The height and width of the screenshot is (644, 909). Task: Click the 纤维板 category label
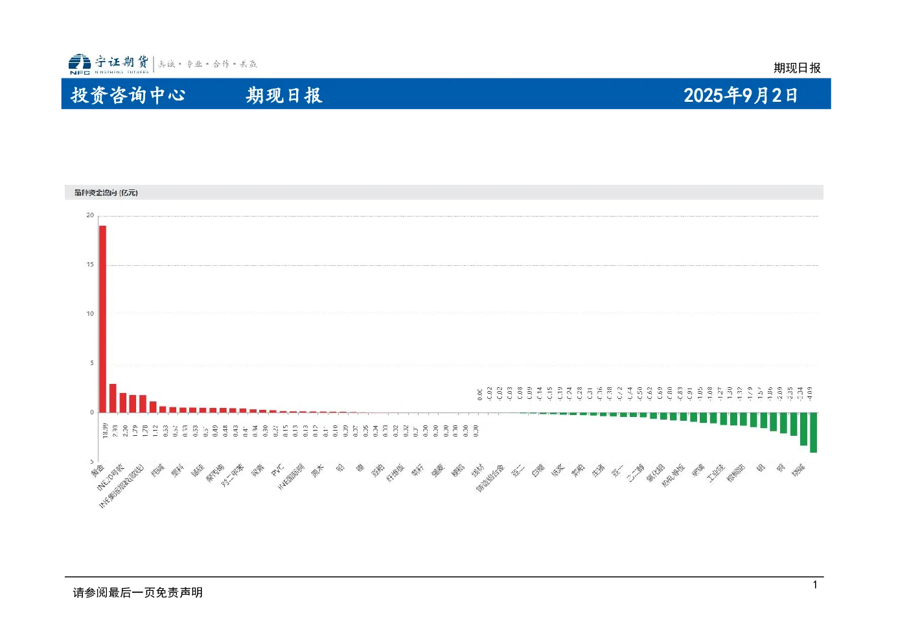[x=395, y=473]
